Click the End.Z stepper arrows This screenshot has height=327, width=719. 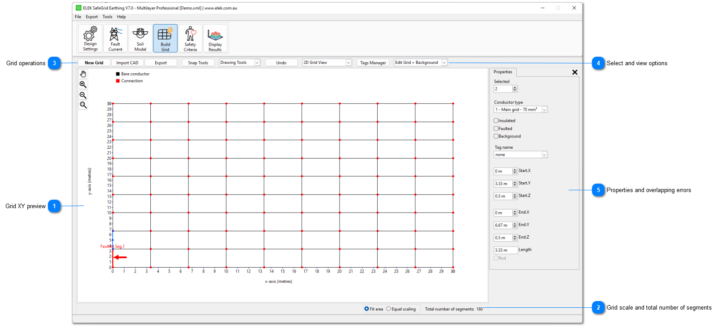point(515,238)
